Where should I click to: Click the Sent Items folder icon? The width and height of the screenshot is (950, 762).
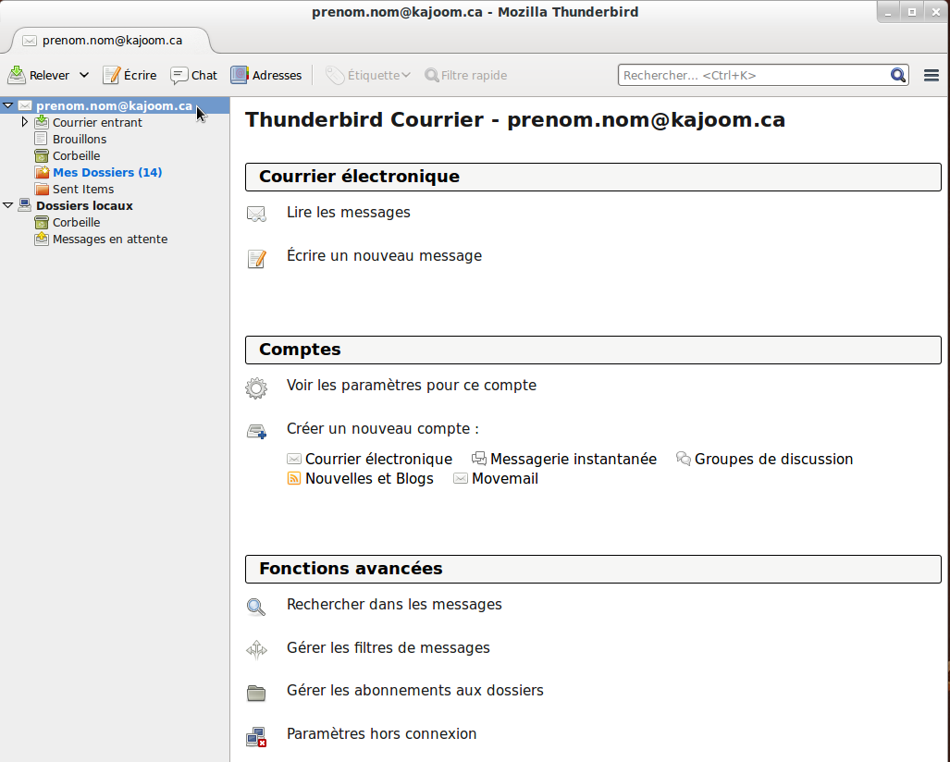pyautogui.click(x=42, y=189)
